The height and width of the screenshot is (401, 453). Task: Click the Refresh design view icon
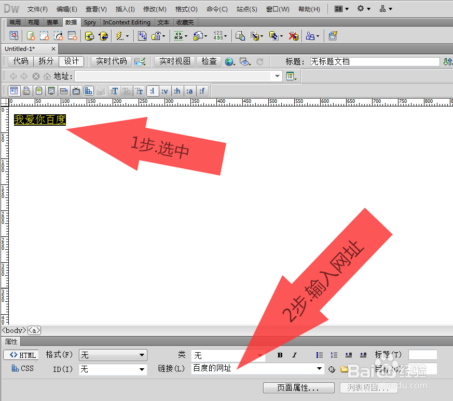[x=260, y=62]
